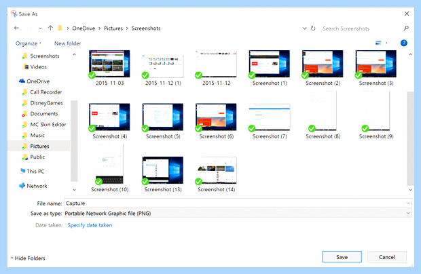Click file list scroll up arrow
The height and width of the screenshot is (274, 421).
point(410,54)
